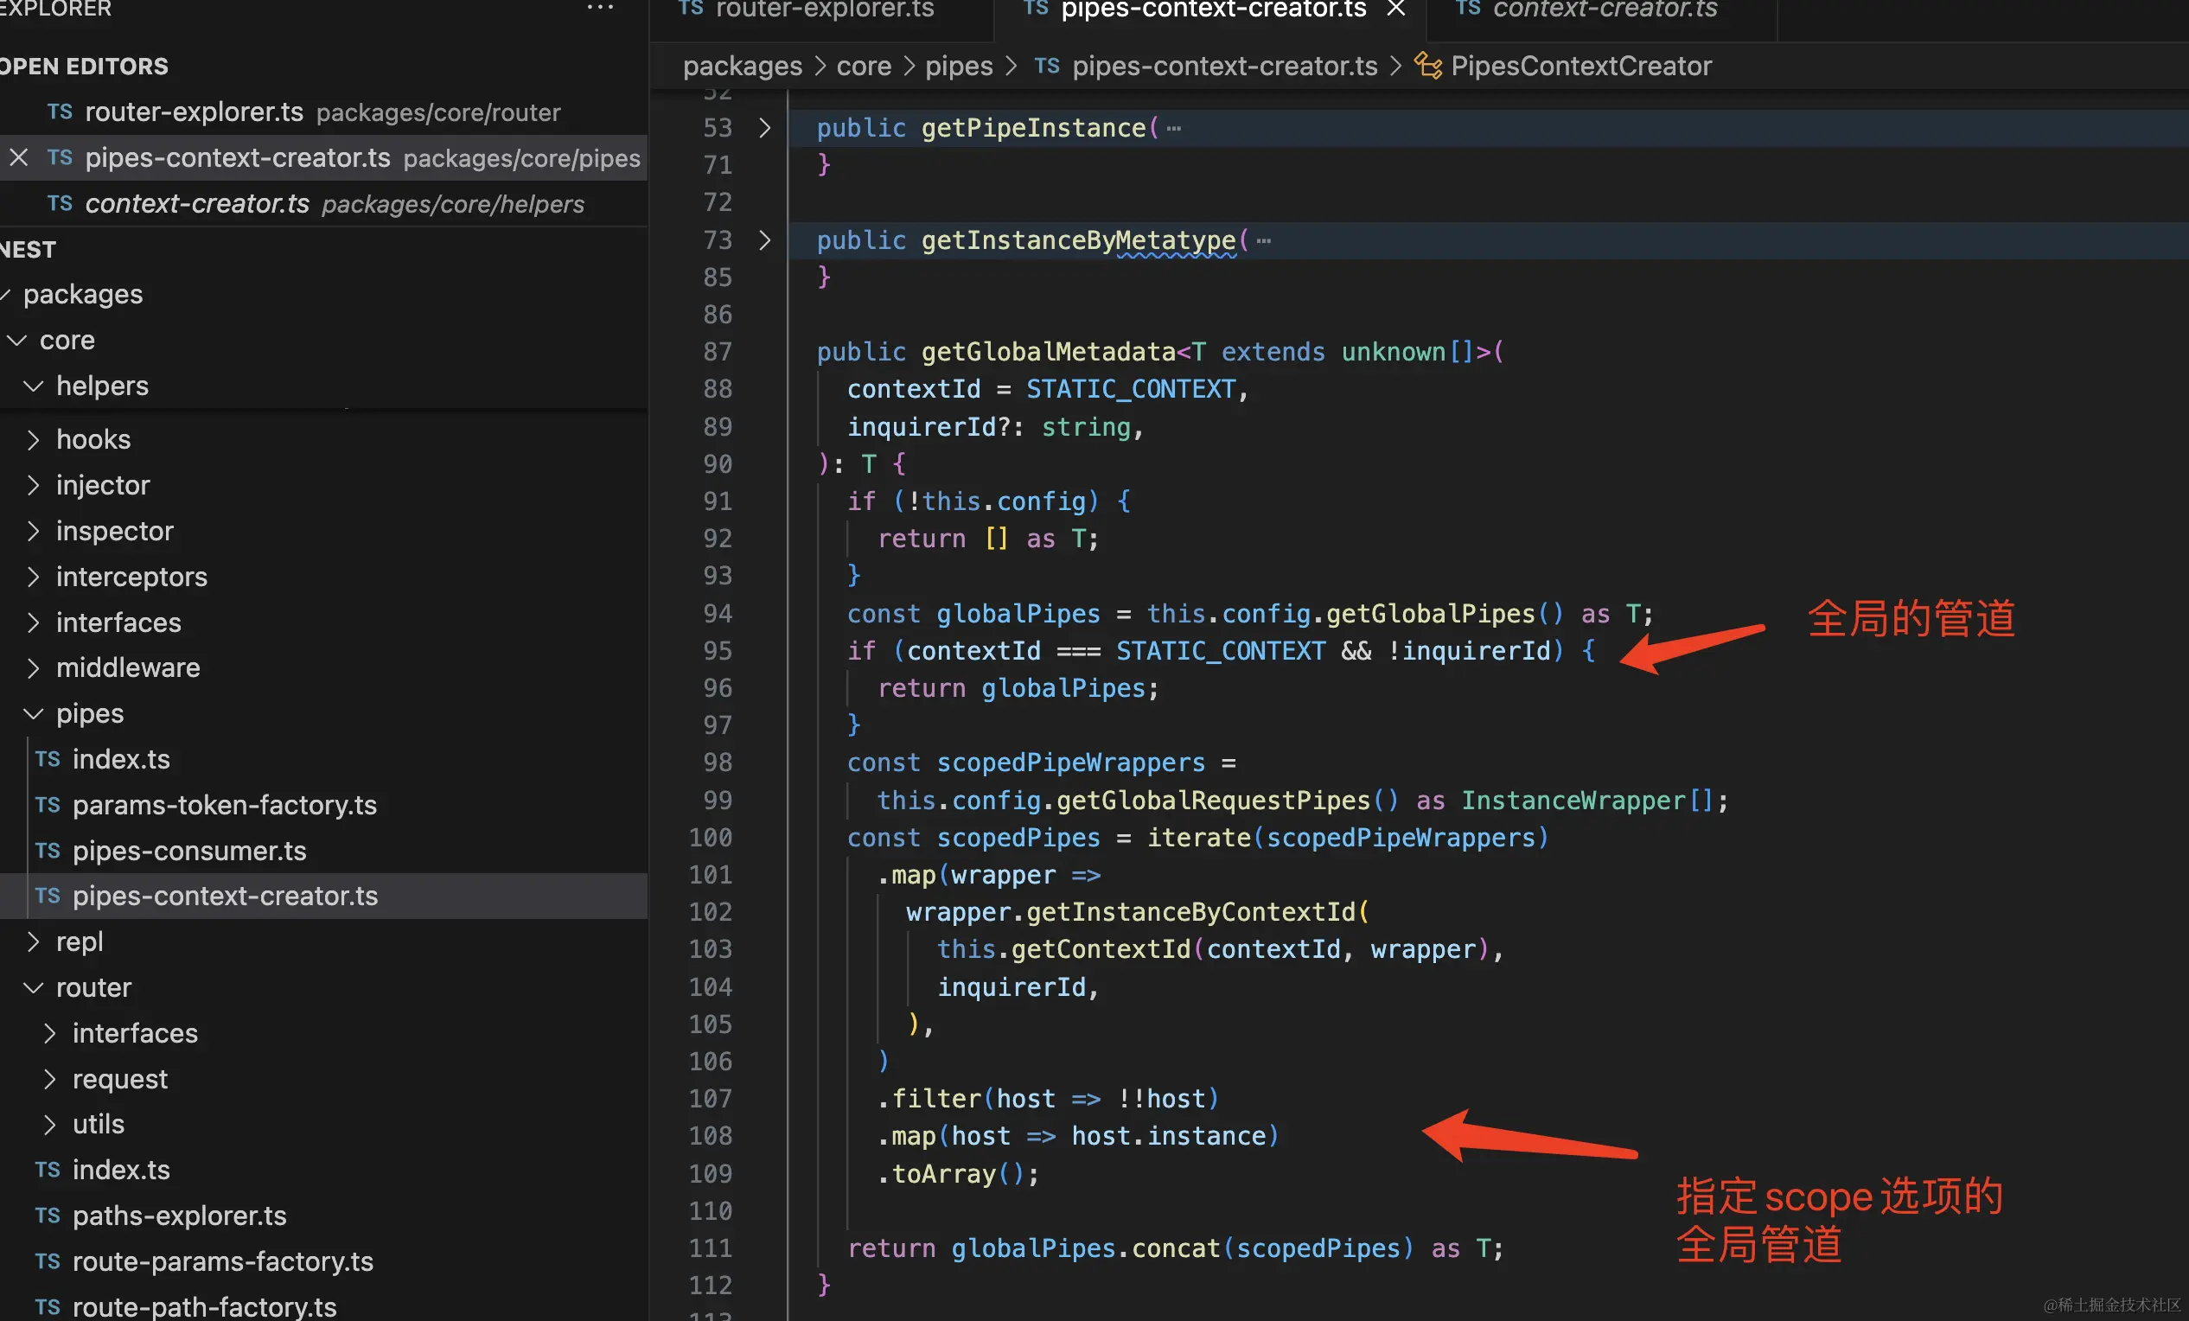The image size is (2189, 1321).
Task: Click TS icon of context-creator.ts open editor
Action: click(x=60, y=204)
